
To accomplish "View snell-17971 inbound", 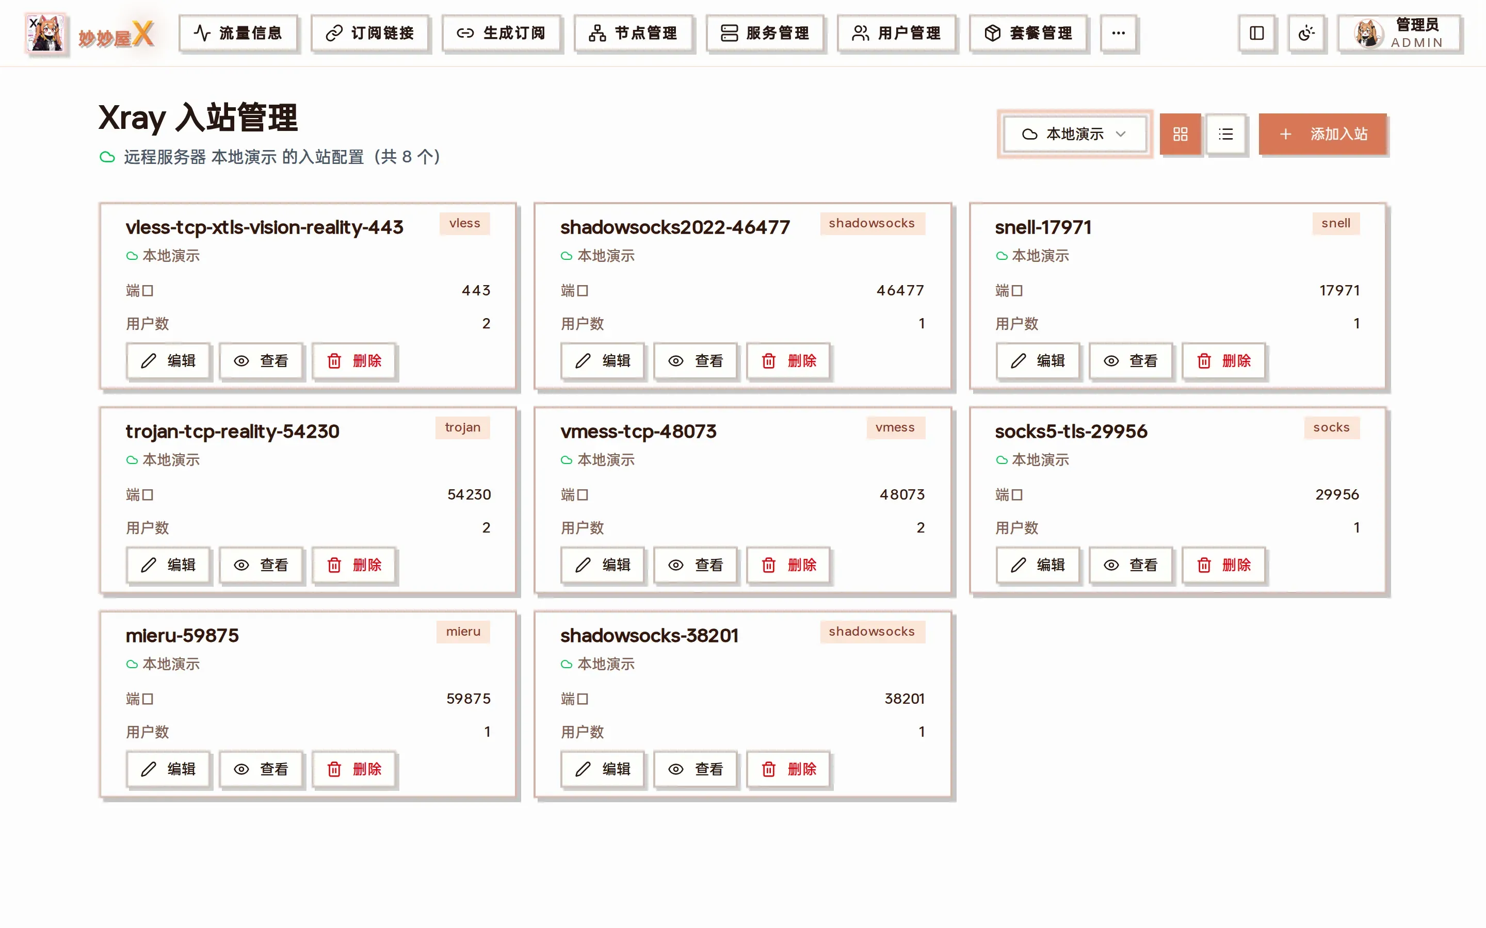I will click(1130, 361).
